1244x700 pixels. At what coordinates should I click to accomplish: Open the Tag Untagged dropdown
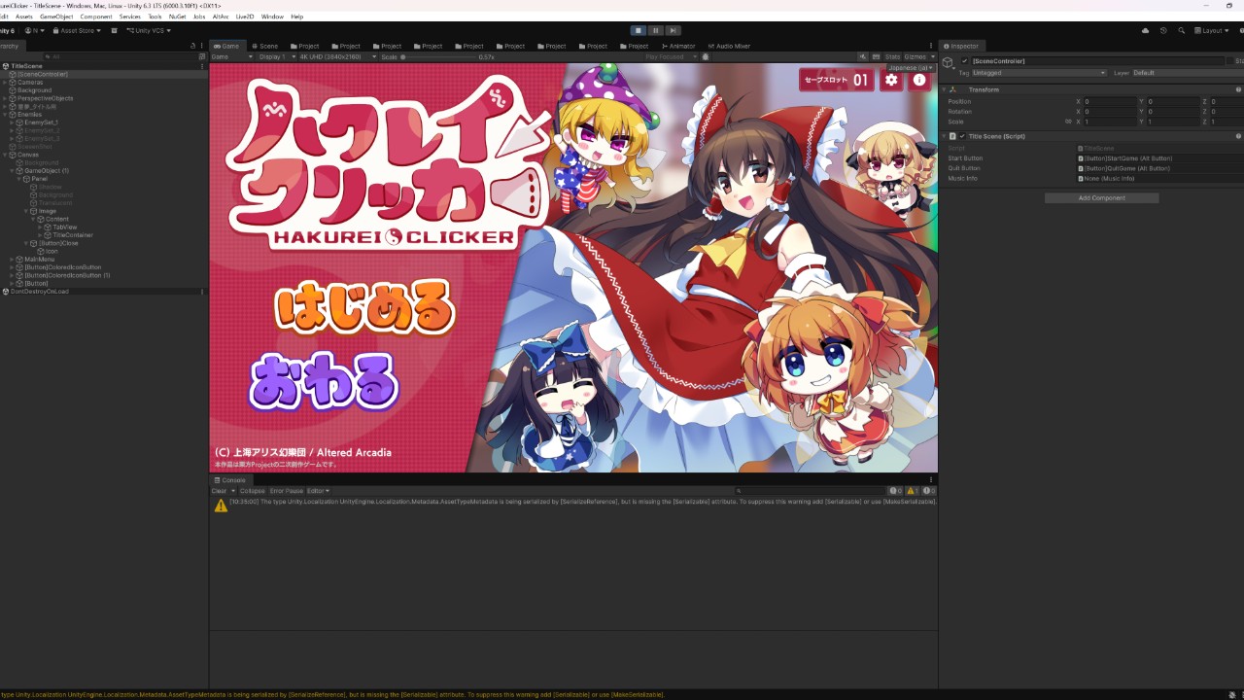click(x=1039, y=73)
